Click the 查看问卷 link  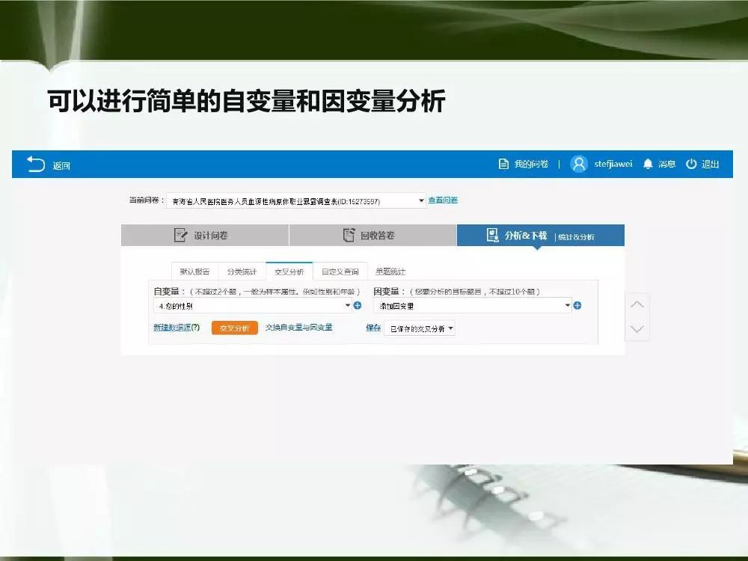point(444,200)
